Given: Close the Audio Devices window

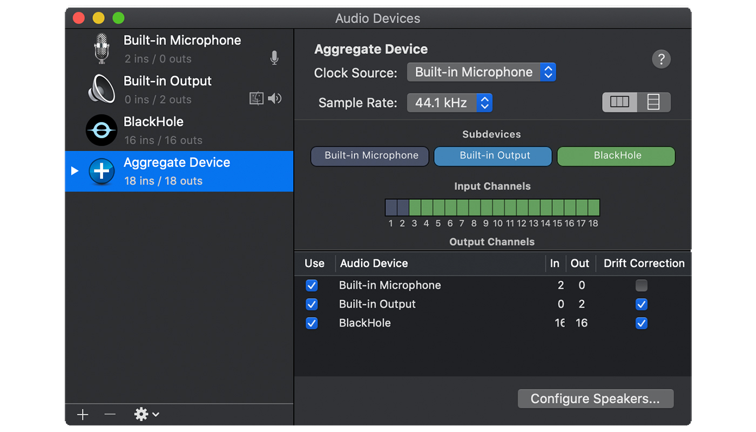Looking at the screenshot, I should point(79,18).
